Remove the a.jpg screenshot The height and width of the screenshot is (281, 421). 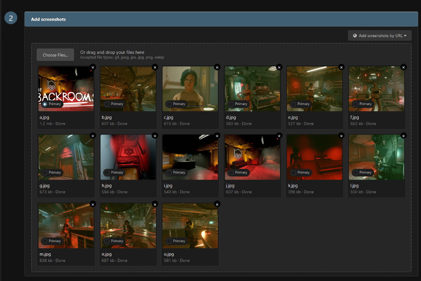pyautogui.click(x=93, y=67)
